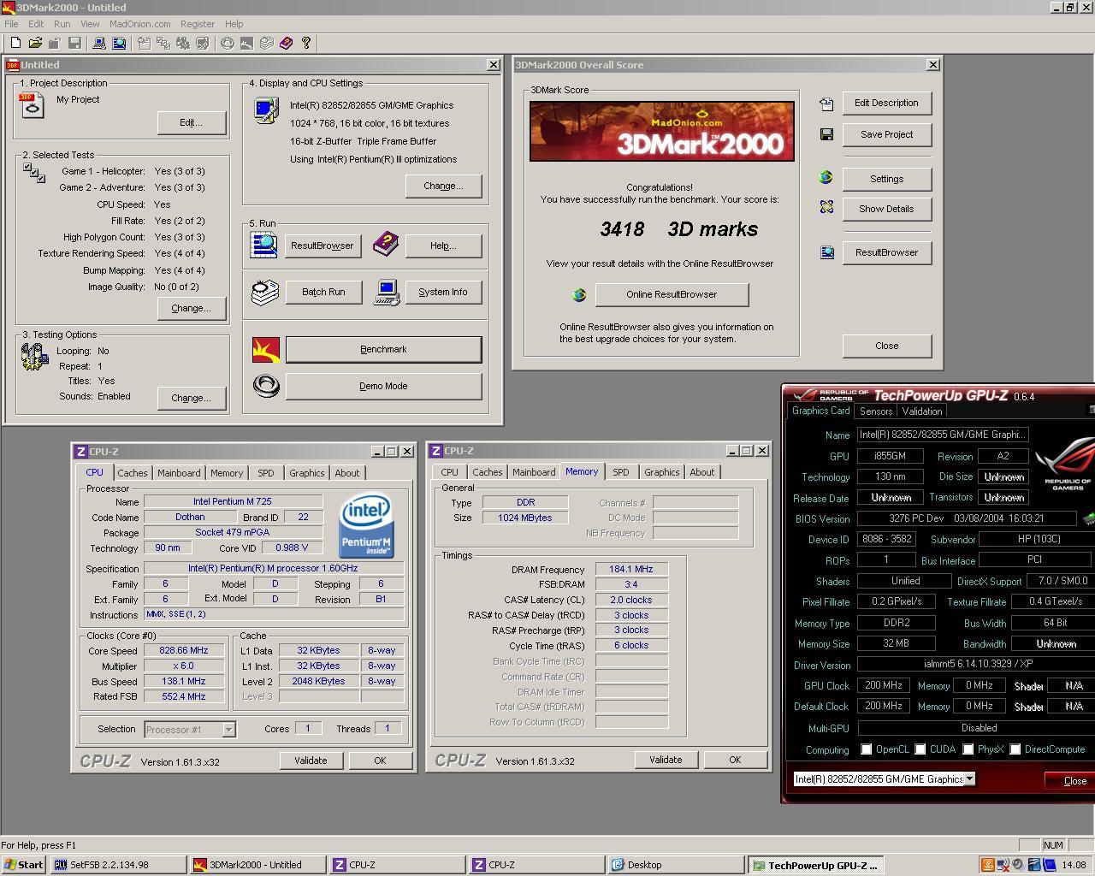Open the File menu
The height and width of the screenshot is (876, 1095).
[11, 24]
